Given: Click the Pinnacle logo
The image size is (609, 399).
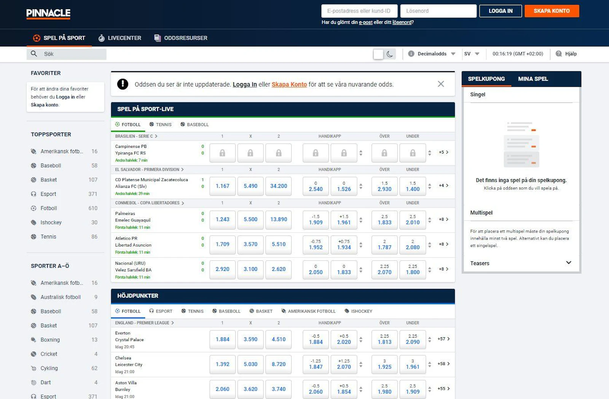Looking at the screenshot, I should (48, 13).
